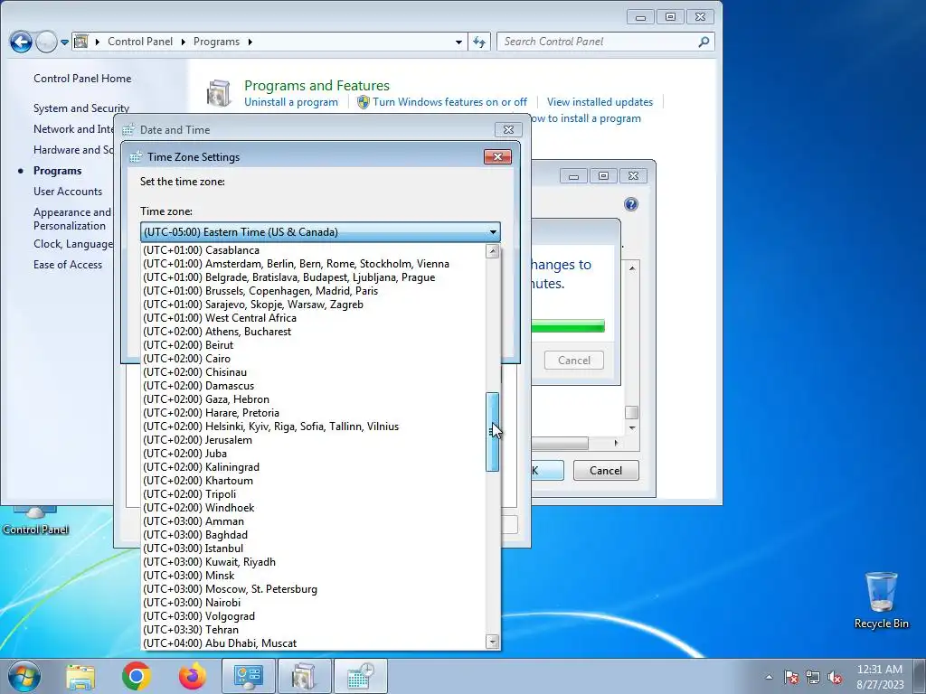Select Brussels, Copenhagen, Madrid, Paris
Viewport: 926px width, 694px height.
313,291
